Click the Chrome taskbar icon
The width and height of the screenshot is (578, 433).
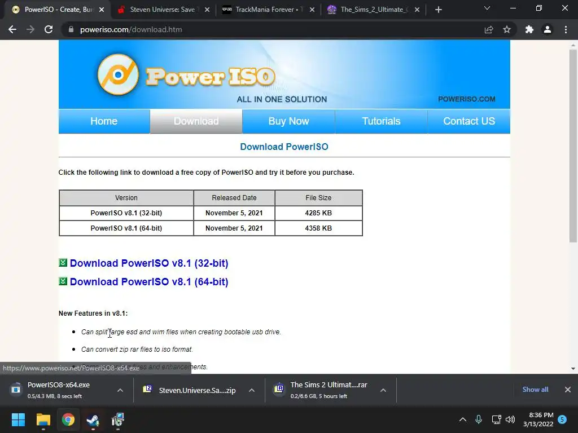[x=68, y=419]
